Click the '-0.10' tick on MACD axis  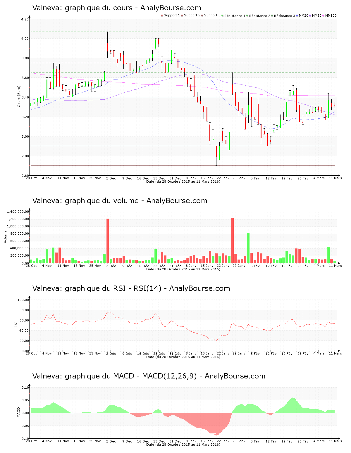pos(25,439)
